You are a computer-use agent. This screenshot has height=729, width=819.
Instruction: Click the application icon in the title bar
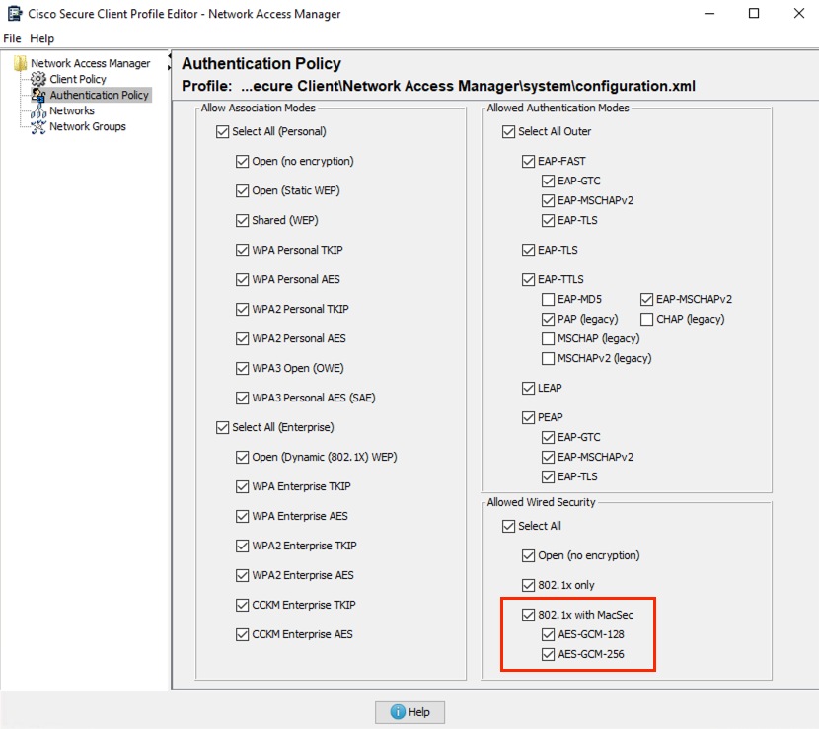point(13,14)
